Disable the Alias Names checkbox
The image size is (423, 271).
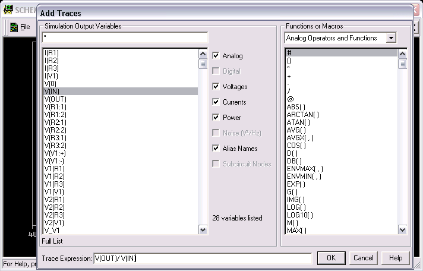216,148
